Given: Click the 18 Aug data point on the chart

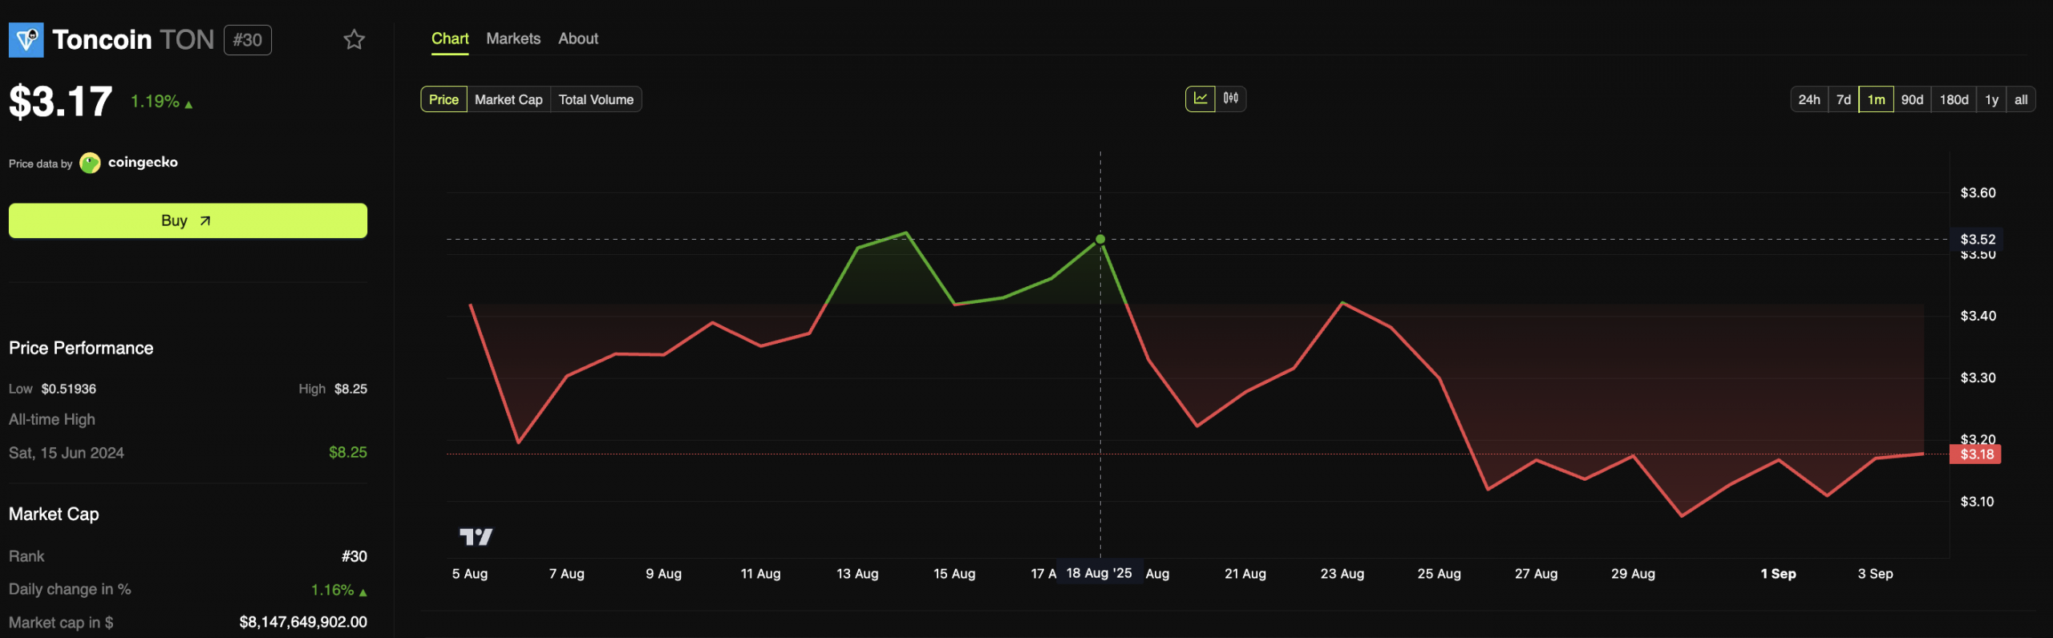Looking at the screenshot, I should 1100,240.
